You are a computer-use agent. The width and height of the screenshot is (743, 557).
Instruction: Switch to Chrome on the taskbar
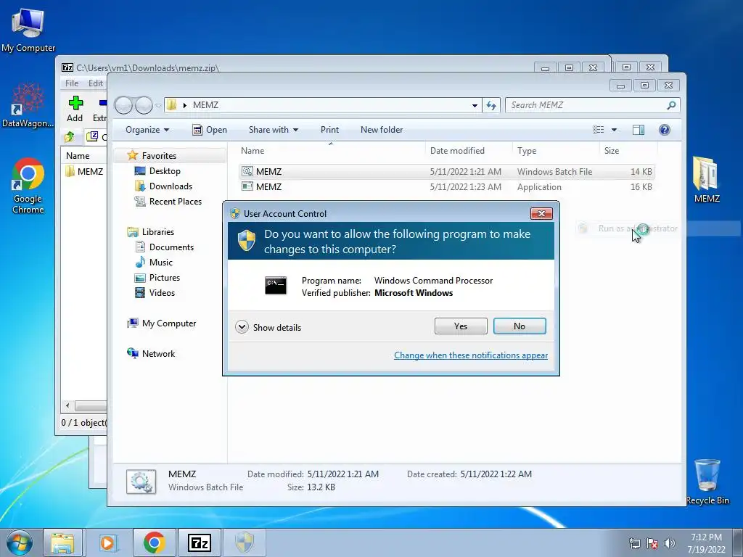[154, 542]
